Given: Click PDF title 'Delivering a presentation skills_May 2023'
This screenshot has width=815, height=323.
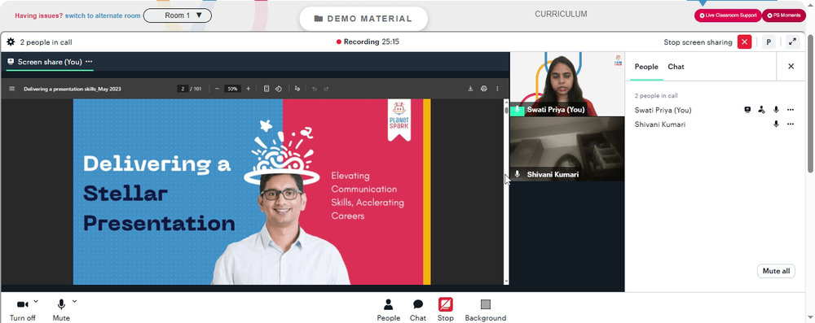Looking at the screenshot, I should [73, 89].
